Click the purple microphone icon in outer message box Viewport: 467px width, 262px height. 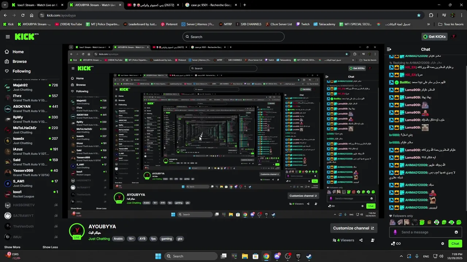395,232
